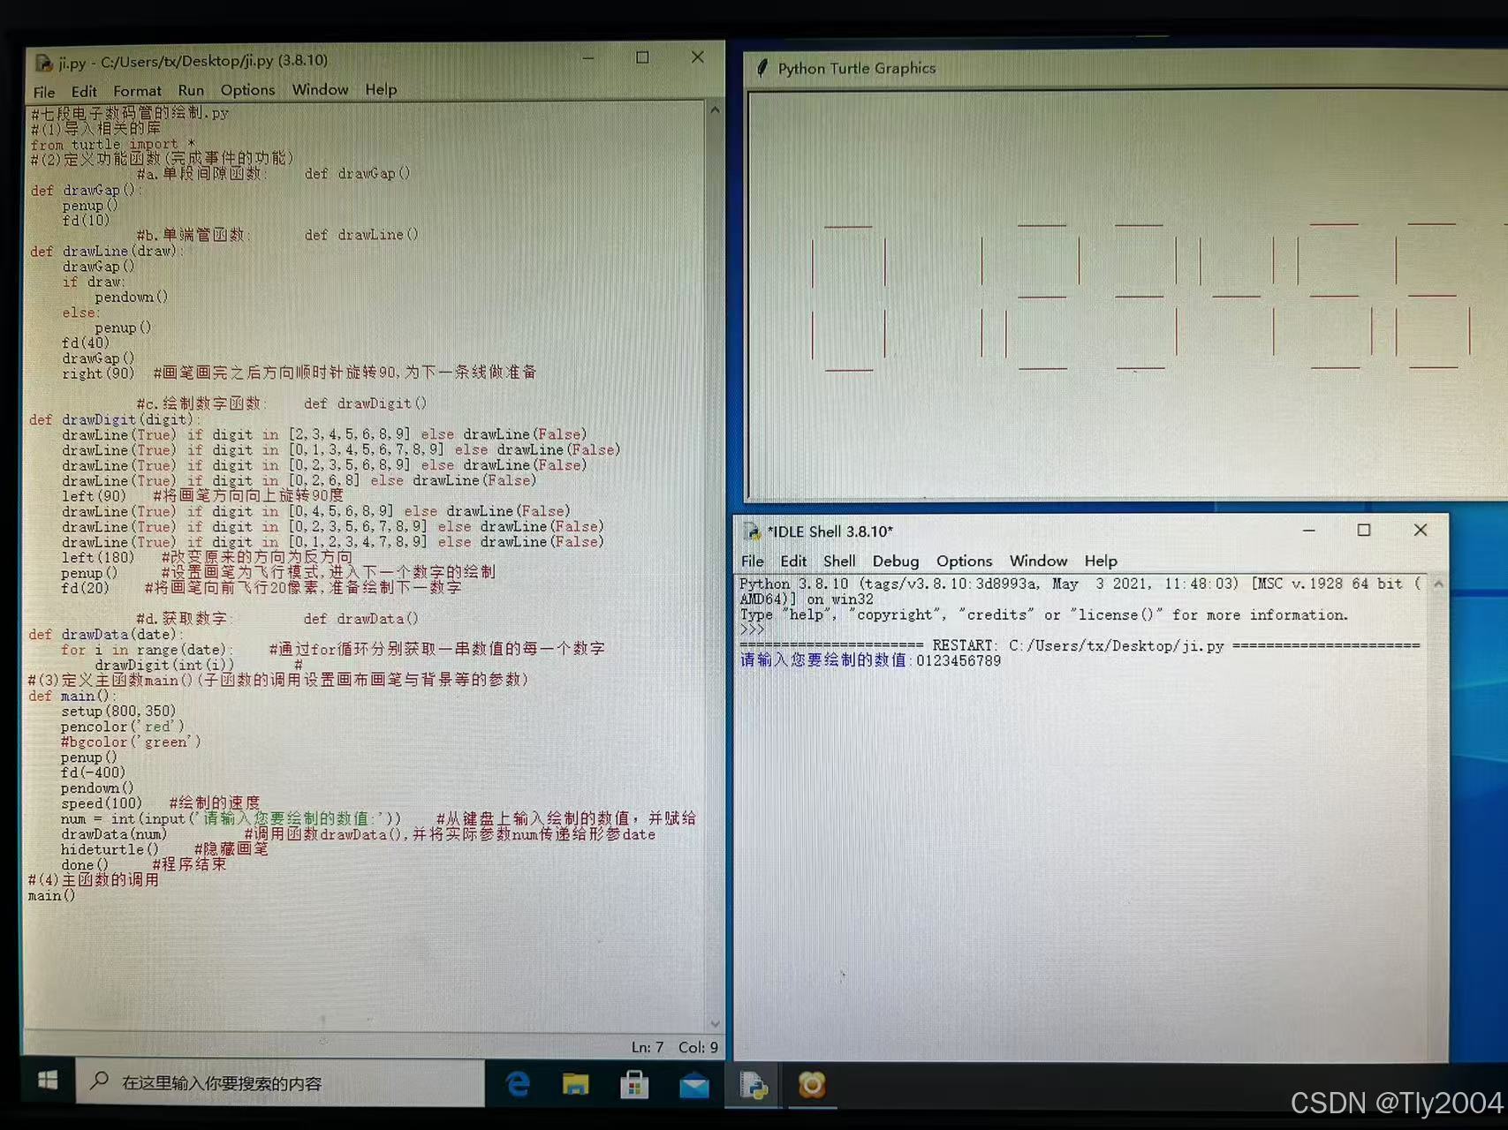Open Run menu in ji.py editor
This screenshot has width=1508, height=1130.
pyautogui.click(x=191, y=90)
